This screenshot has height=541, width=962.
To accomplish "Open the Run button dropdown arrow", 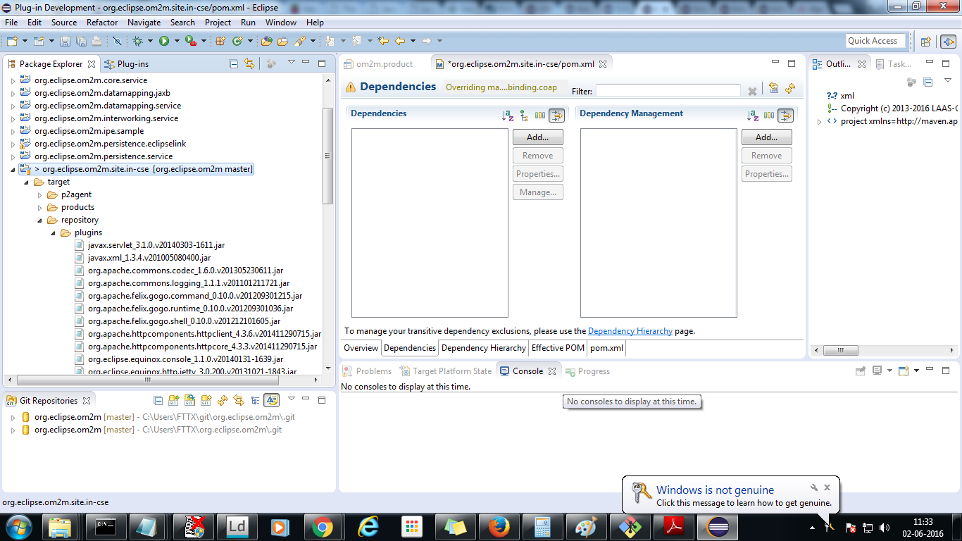I will tap(175, 42).
